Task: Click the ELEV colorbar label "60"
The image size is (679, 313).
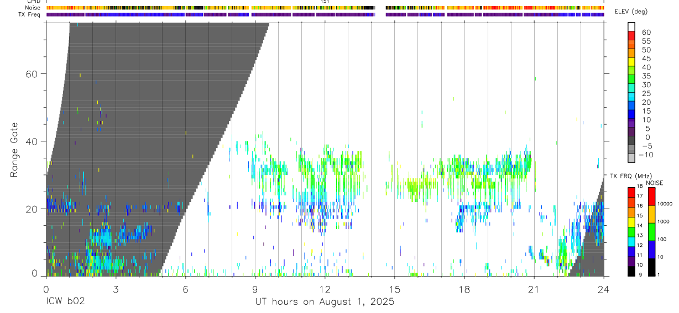Action: pos(646,32)
